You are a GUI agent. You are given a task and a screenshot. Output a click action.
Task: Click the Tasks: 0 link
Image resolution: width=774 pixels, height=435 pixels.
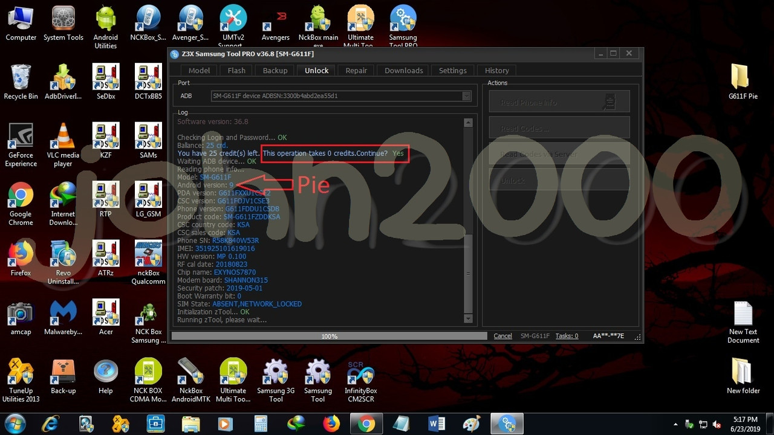567,336
